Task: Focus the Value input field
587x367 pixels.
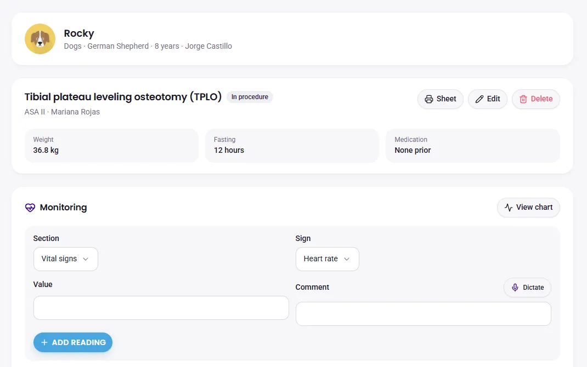Action: coord(161,308)
